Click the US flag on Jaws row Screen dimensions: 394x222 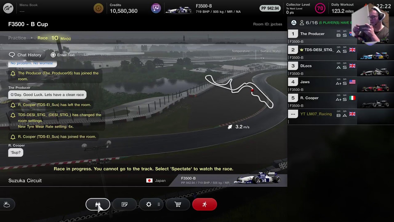tap(352, 82)
